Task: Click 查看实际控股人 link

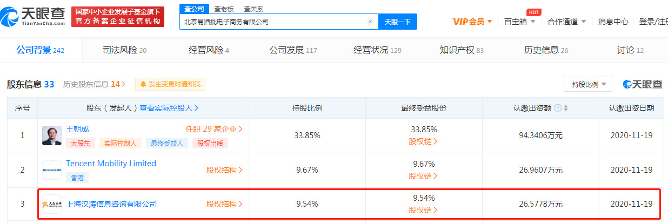Action: [x=169, y=108]
